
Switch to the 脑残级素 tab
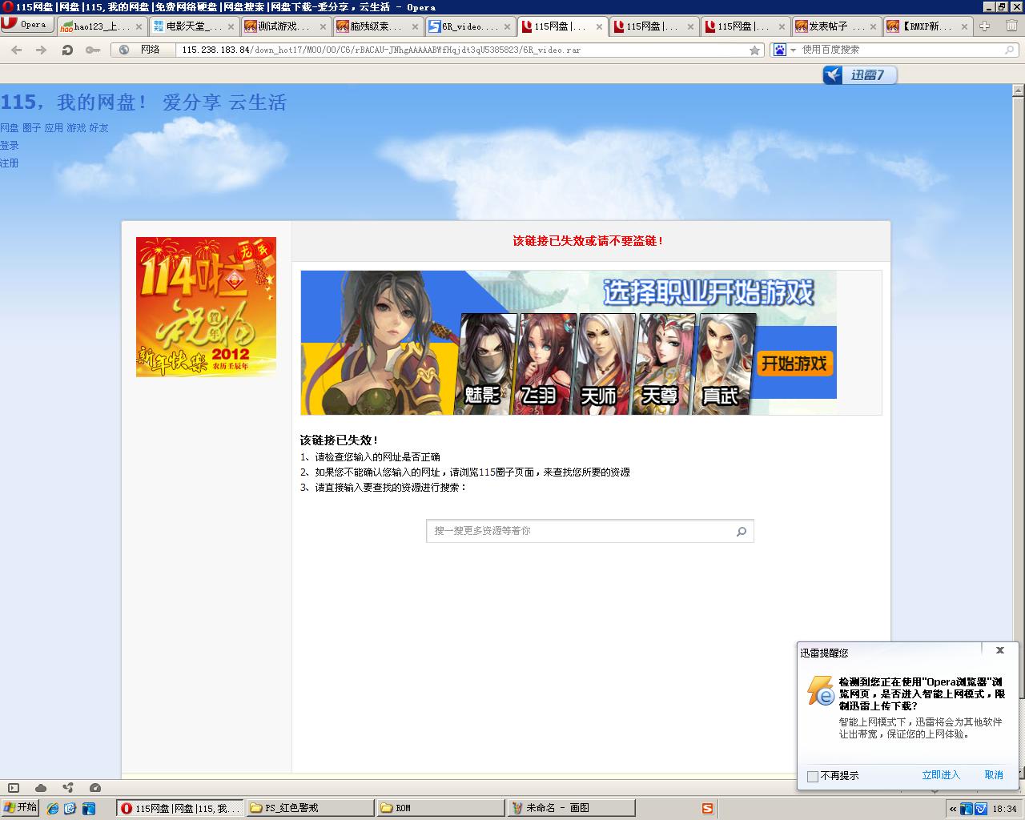(377, 26)
